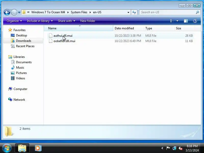204x153 pixels.
Task: Click Desktop monitor icon in sidebar
Action: point(13,35)
